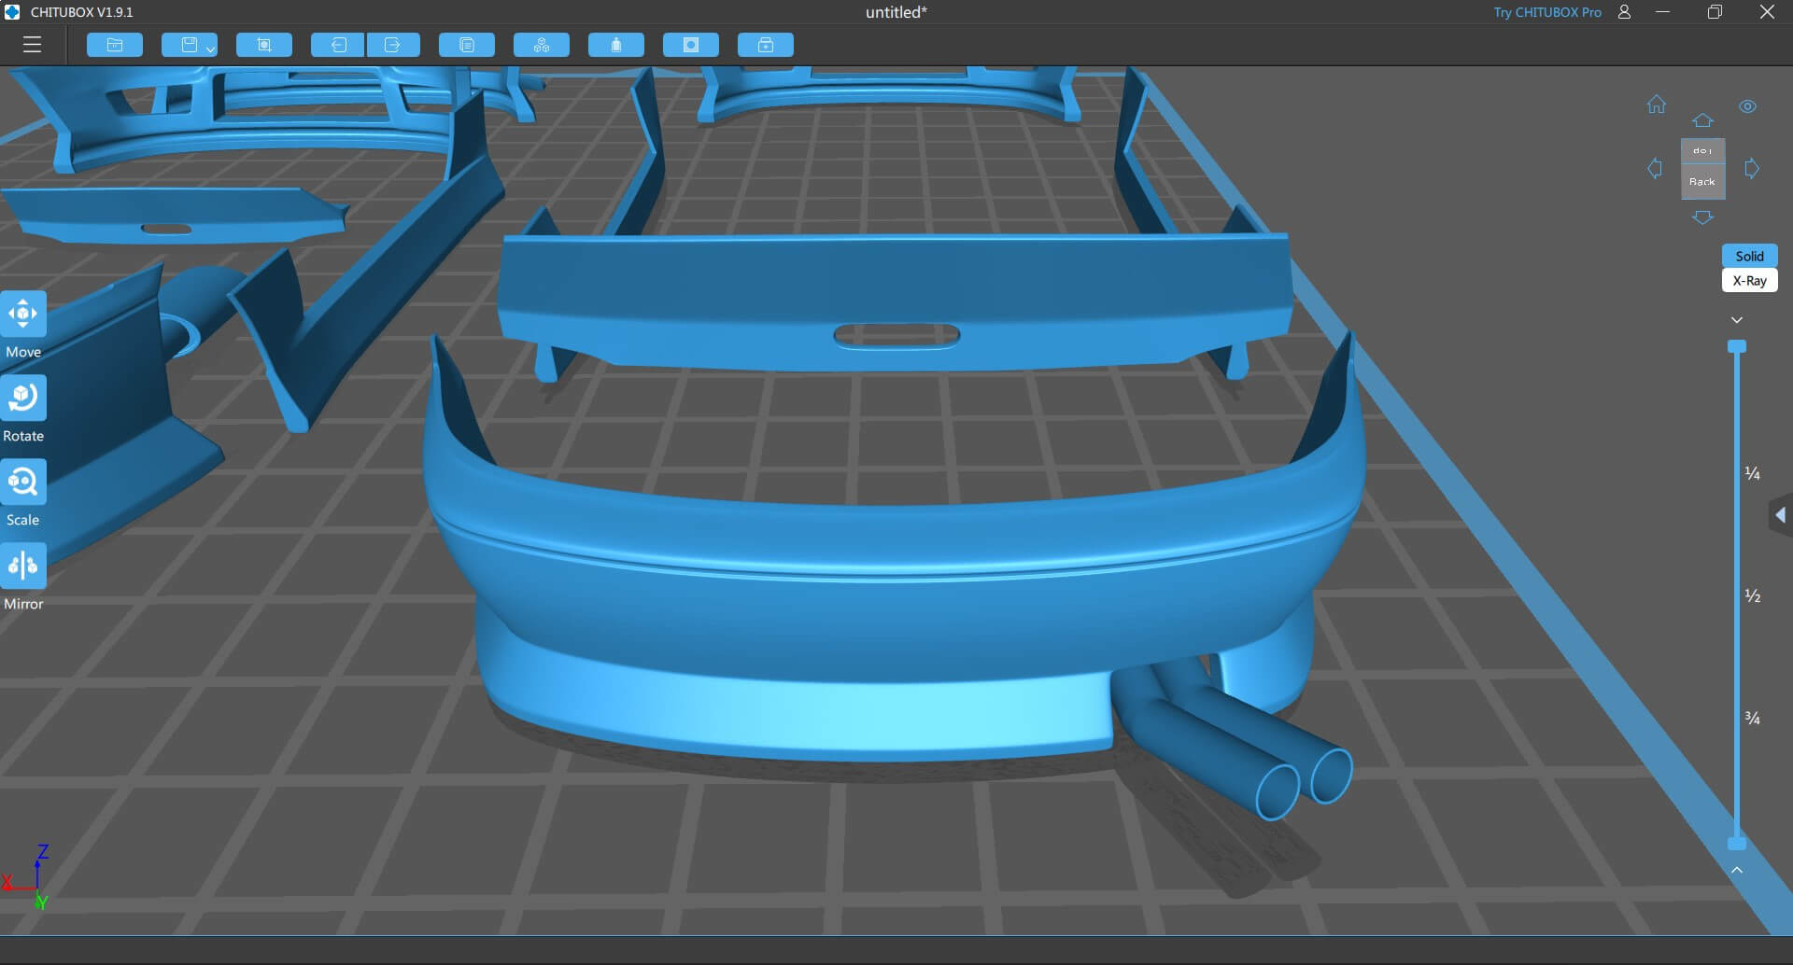Click the dig hole toolbar icon
The width and height of the screenshot is (1793, 965).
point(691,45)
